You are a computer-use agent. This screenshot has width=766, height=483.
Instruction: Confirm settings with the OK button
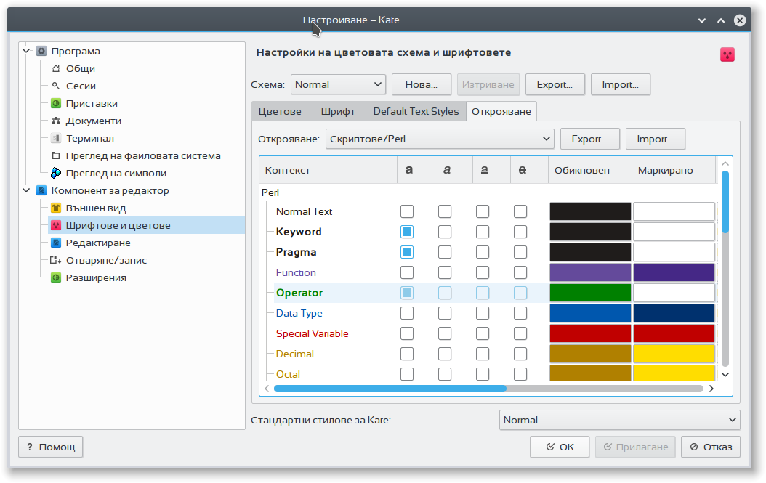click(560, 447)
